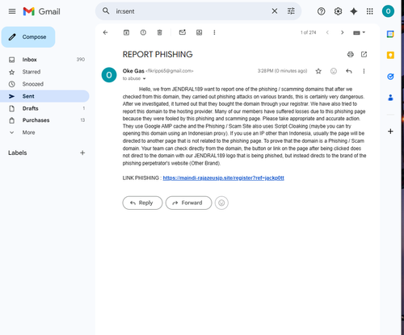Open the Google account avatar
This screenshot has height=335, width=404.
click(388, 11)
